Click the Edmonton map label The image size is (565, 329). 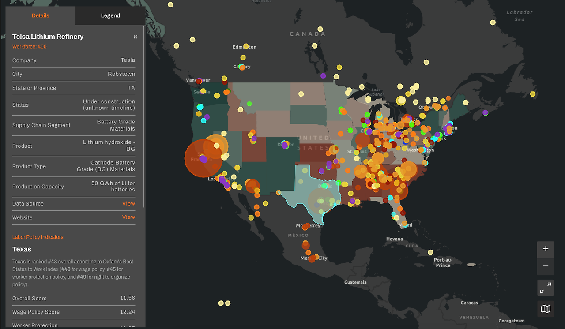coord(245,47)
